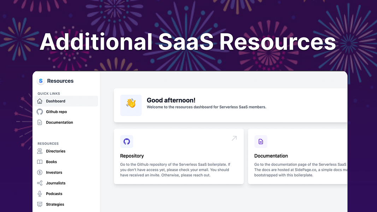Click the Welcome to the resources dashboard text
This screenshot has width=377, height=212.
pyautogui.click(x=207, y=107)
